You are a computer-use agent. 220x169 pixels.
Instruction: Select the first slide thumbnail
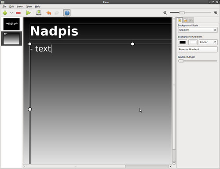(x=11, y=24)
